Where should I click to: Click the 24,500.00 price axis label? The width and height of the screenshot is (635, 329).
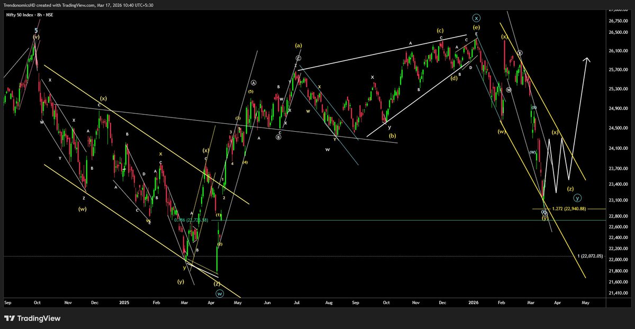tap(619, 128)
